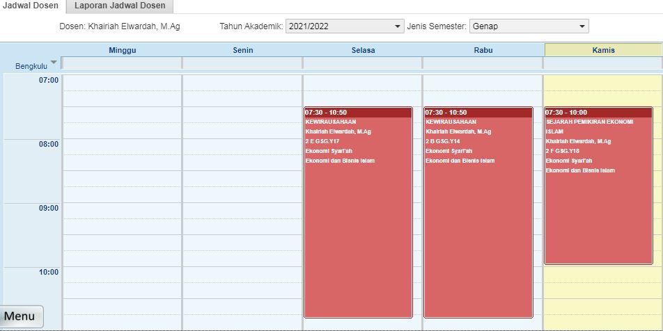
Task: Click the Menu button
Action: click(21, 316)
